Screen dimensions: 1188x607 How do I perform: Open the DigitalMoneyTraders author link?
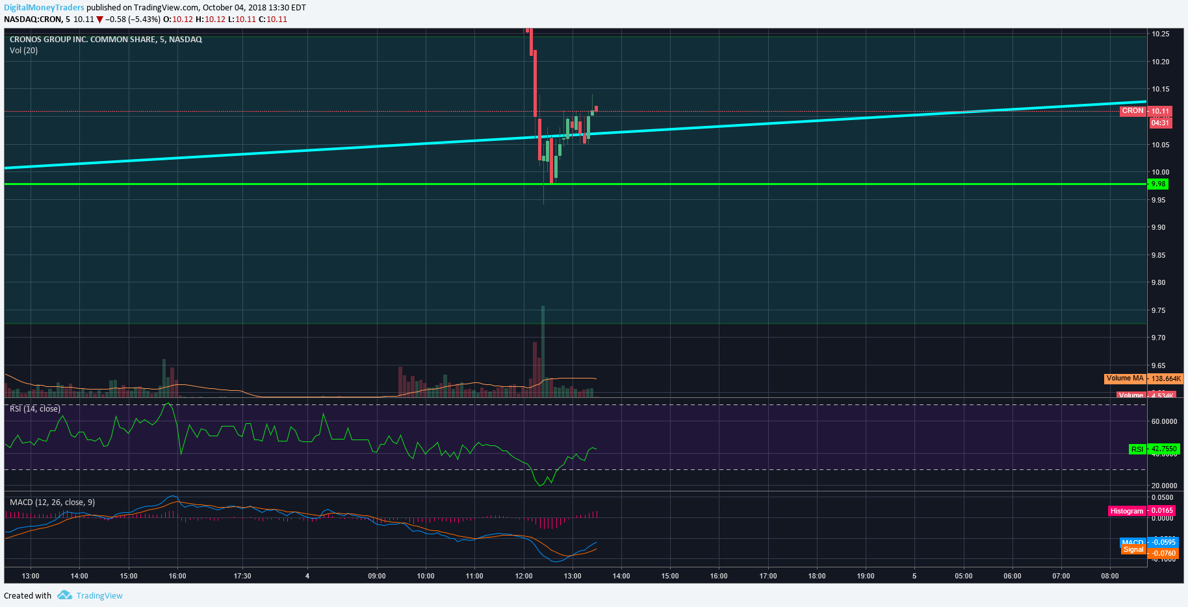click(x=44, y=8)
